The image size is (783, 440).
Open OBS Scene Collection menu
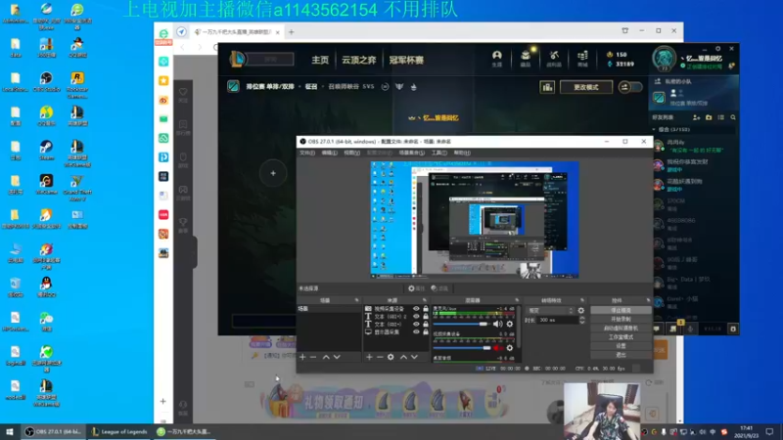click(x=412, y=153)
